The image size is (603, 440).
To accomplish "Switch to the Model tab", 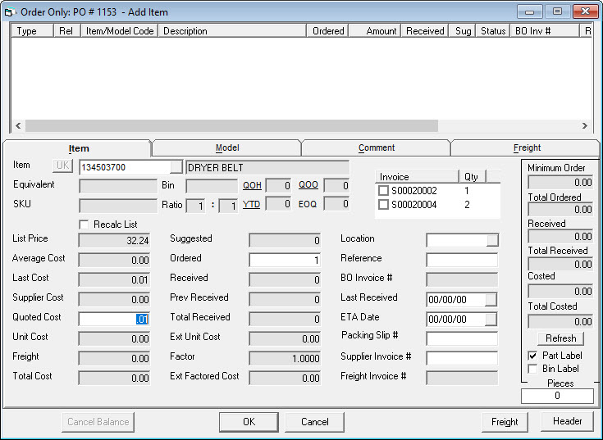I will click(x=227, y=147).
